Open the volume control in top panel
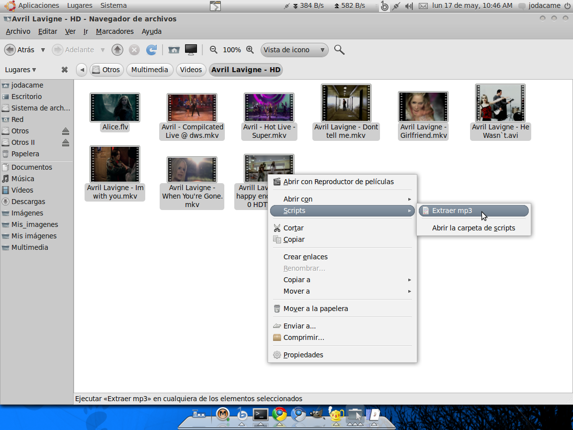 coord(409,6)
